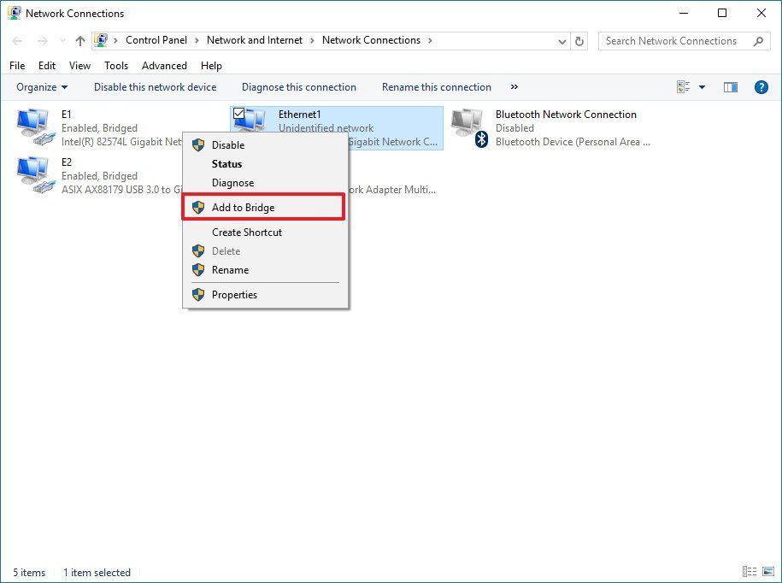Click the search magnifier icon
Image resolution: width=782 pixels, height=583 pixels.
point(758,40)
